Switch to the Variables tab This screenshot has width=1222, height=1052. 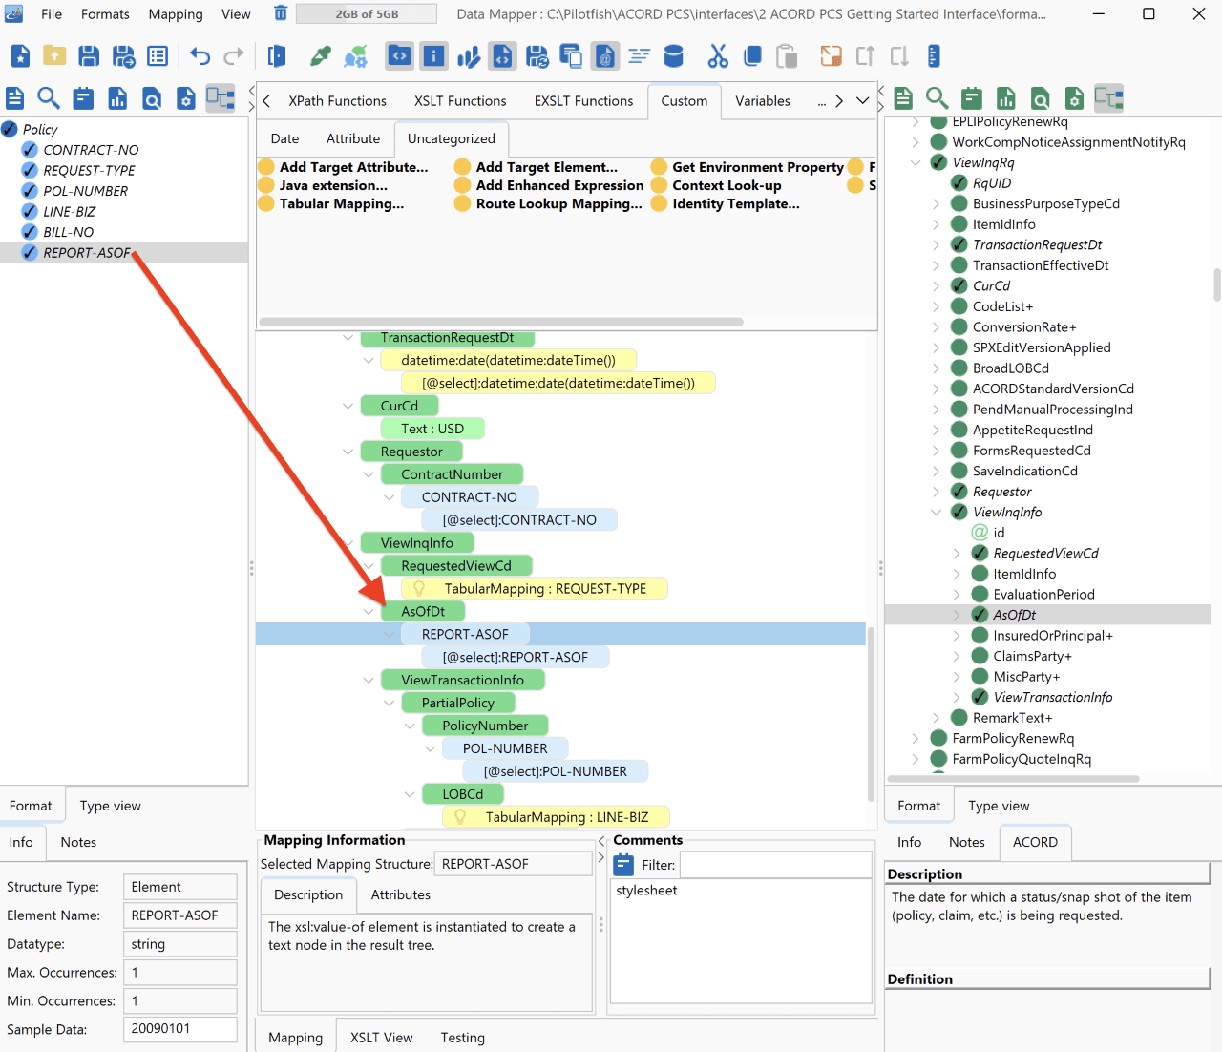[x=763, y=100]
